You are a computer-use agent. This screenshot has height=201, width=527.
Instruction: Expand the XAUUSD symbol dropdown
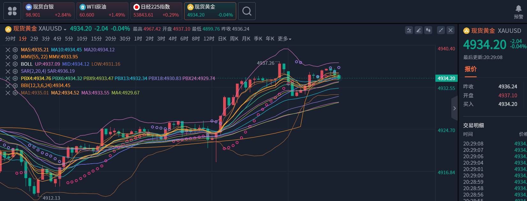pos(65,29)
